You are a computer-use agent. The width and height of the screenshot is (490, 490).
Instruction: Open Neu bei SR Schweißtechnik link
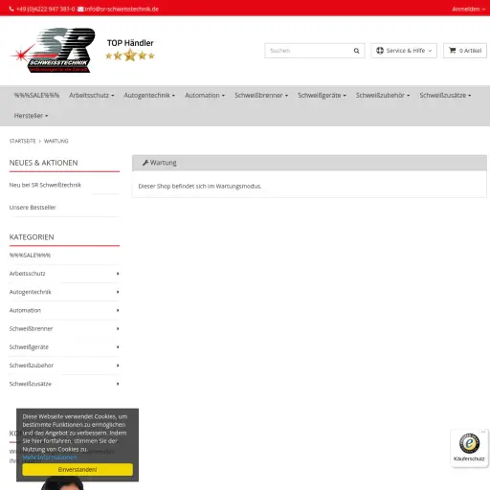point(45,185)
